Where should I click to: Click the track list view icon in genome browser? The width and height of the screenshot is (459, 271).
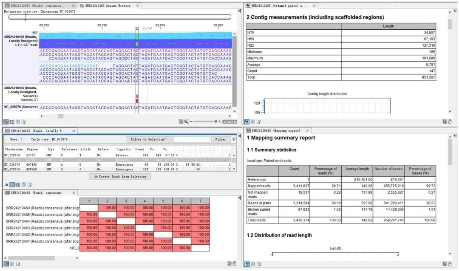(12, 122)
